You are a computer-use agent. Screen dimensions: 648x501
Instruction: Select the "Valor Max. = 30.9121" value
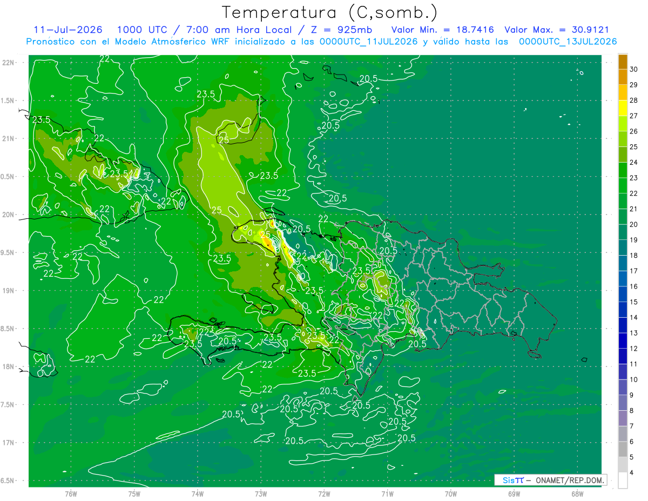point(556,30)
